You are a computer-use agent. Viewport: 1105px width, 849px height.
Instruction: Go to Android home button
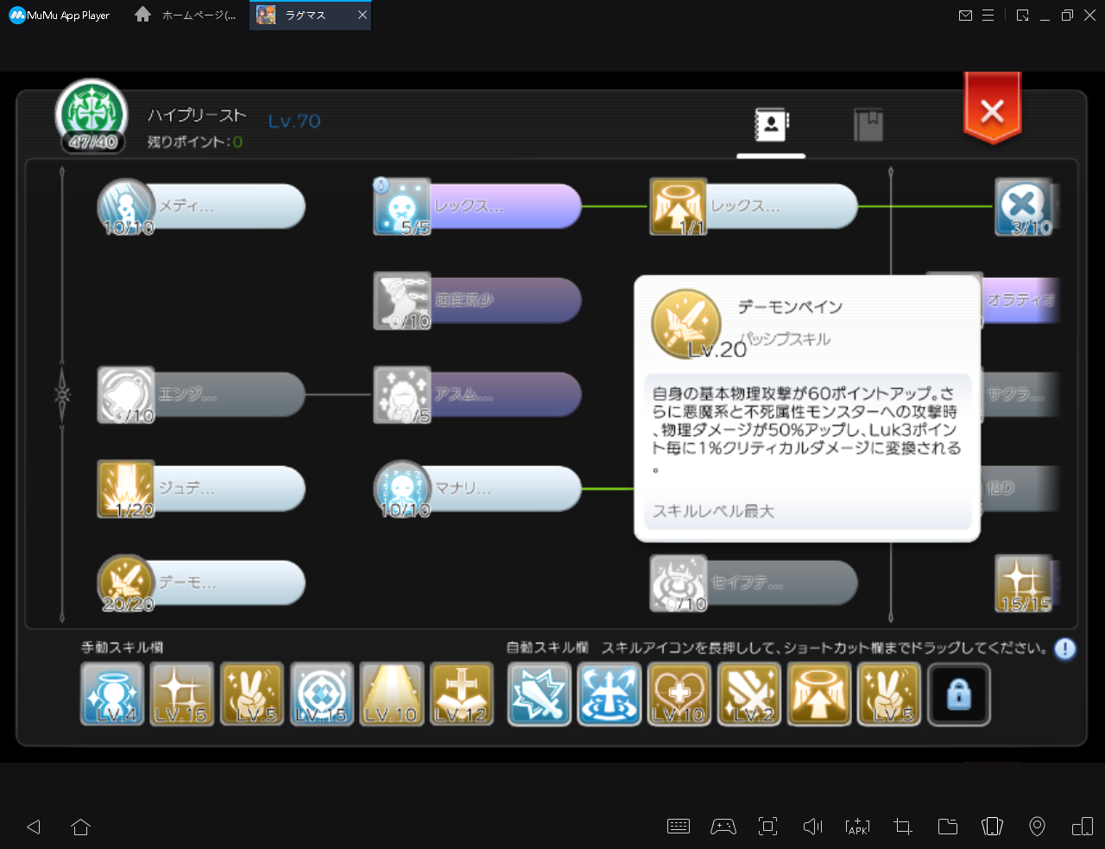point(81,827)
